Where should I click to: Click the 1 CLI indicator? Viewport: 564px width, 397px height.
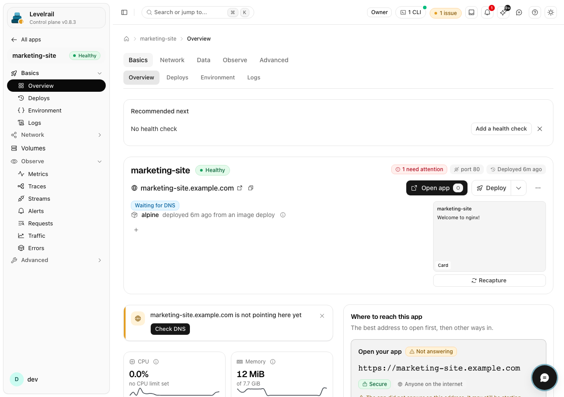pos(411,12)
